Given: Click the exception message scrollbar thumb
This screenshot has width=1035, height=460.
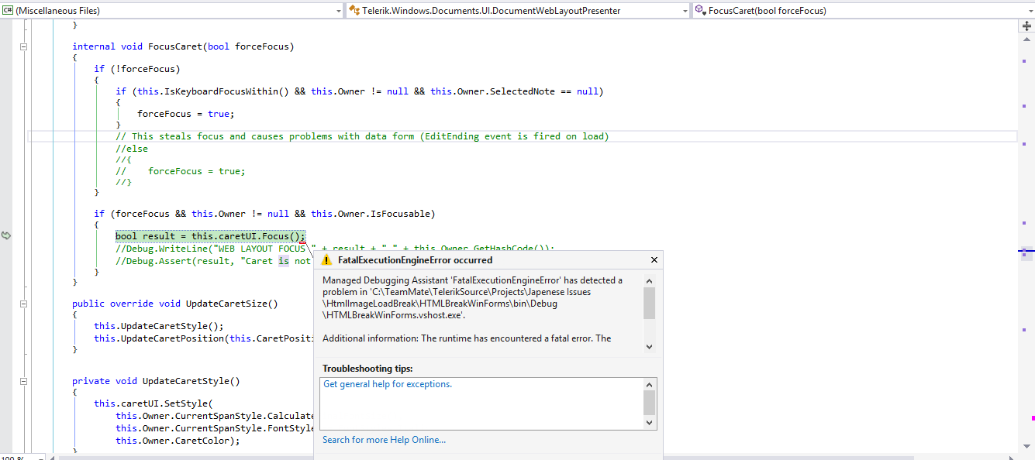Looking at the screenshot, I should click(x=650, y=303).
